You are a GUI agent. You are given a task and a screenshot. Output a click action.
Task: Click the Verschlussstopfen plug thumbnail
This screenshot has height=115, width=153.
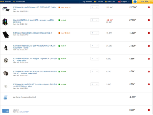point(6,86)
